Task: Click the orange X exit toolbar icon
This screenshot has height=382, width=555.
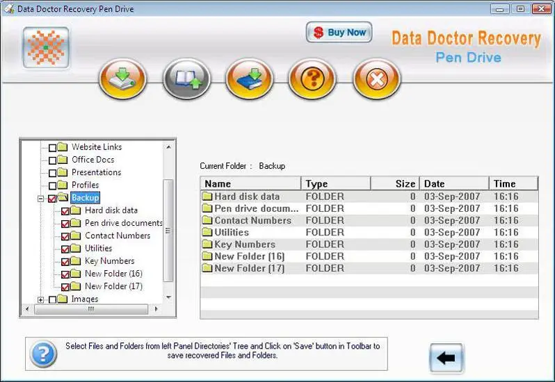Action: click(x=377, y=78)
